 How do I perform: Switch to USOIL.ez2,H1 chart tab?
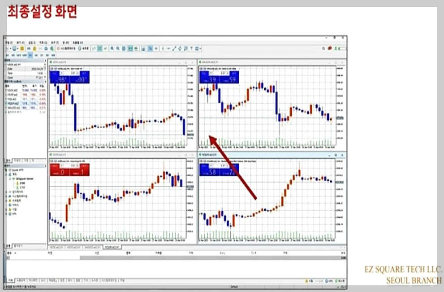(56, 247)
